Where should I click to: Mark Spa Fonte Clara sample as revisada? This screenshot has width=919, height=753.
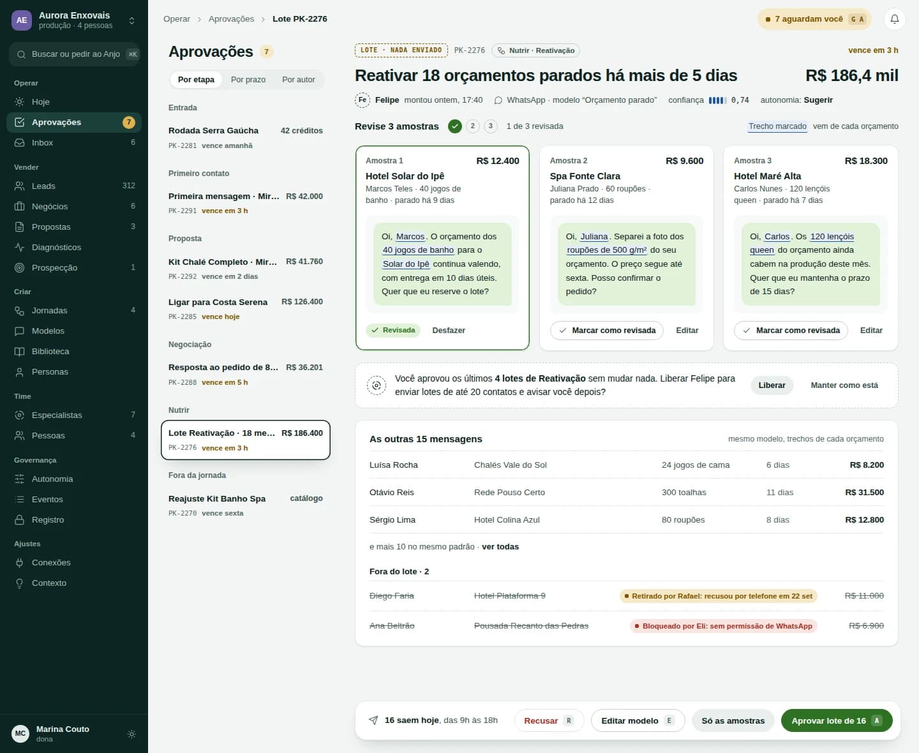coord(607,331)
